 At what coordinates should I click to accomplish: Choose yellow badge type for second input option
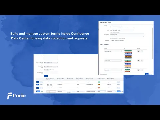pos(128,66)
